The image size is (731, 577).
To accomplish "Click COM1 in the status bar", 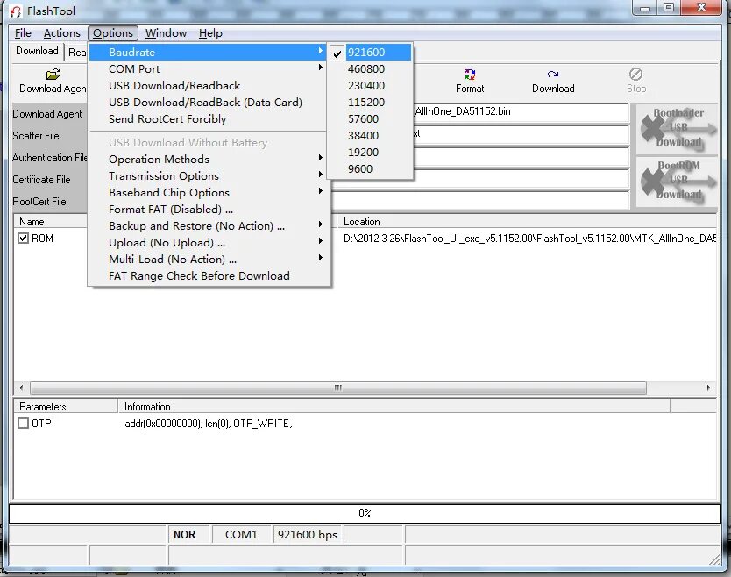I will [241, 535].
